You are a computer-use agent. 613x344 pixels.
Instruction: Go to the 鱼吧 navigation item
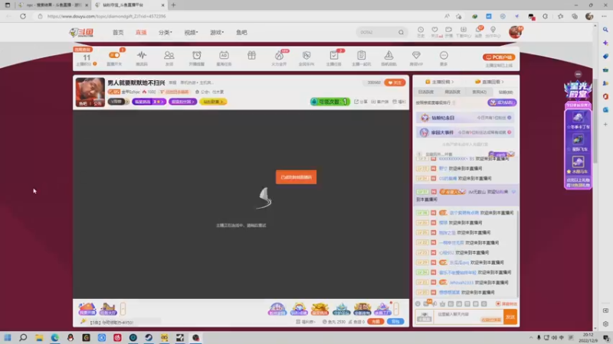[241, 32]
